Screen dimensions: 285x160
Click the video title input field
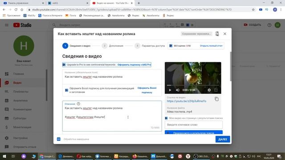pyautogui.click(x=112, y=77)
